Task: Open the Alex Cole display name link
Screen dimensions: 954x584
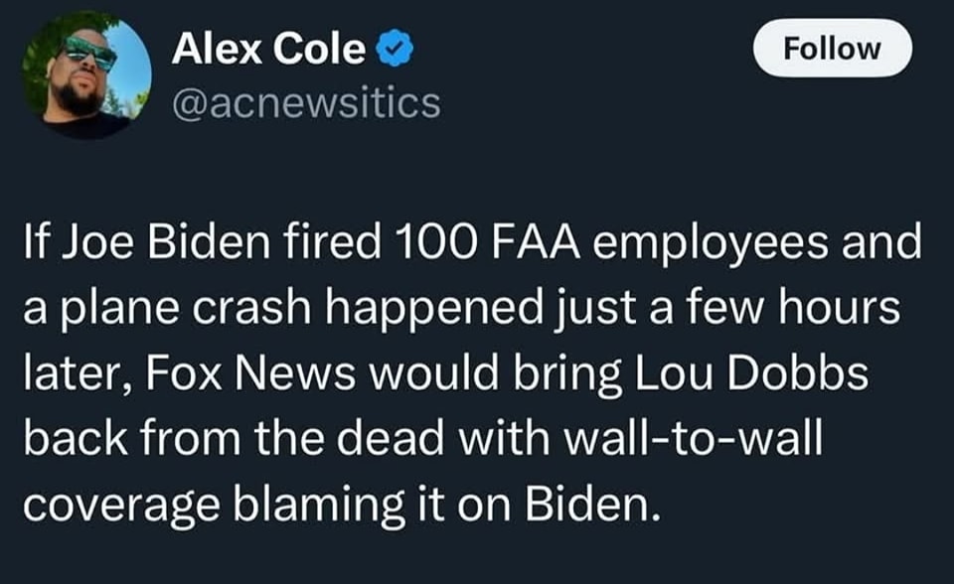Action: pyautogui.click(x=268, y=49)
